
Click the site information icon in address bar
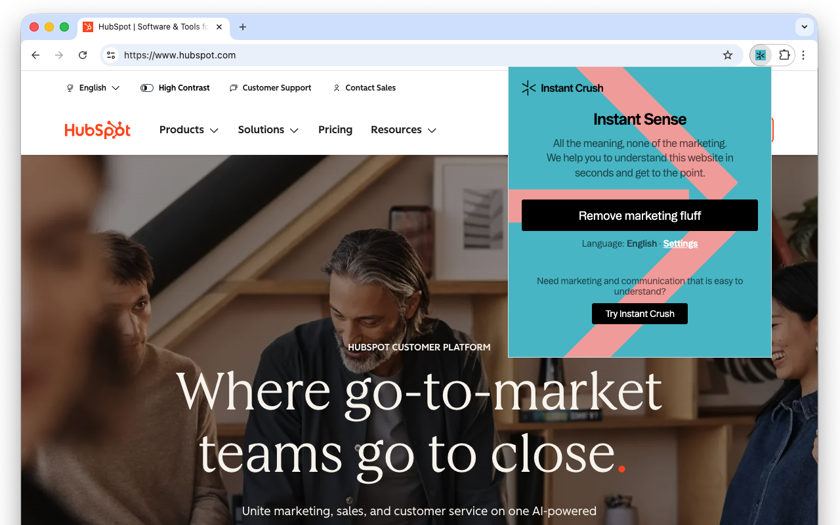pos(111,55)
